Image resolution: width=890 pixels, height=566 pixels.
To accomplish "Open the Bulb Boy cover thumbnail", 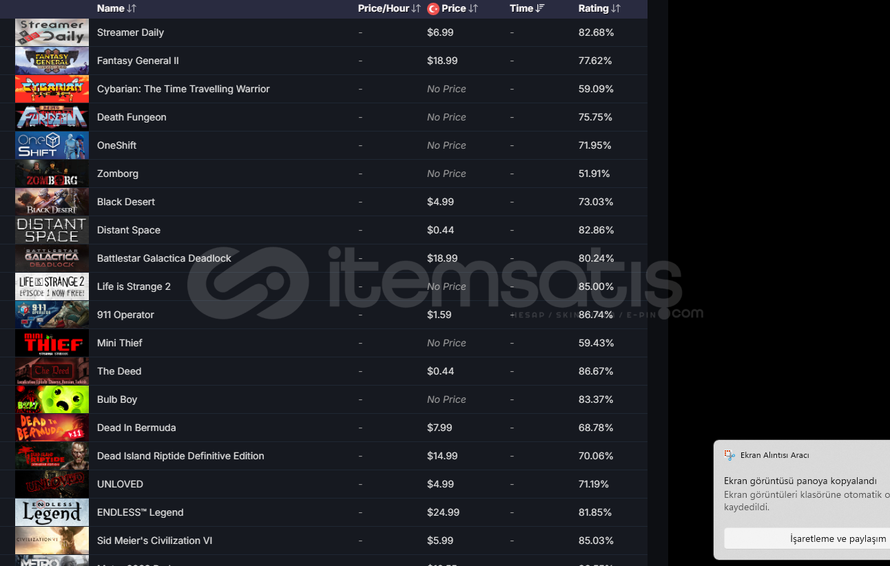I will pos(52,399).
